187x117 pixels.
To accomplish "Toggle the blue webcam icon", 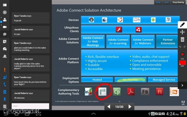I will coord(5,92).
